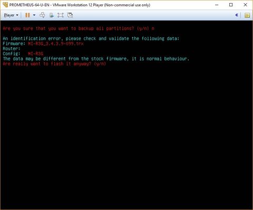Maximize the VMware Player window
Screen dimensions: 253x210
click(x=231, y=5)
